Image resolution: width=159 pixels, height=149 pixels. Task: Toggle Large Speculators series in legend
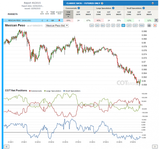[x=53, y=91]
